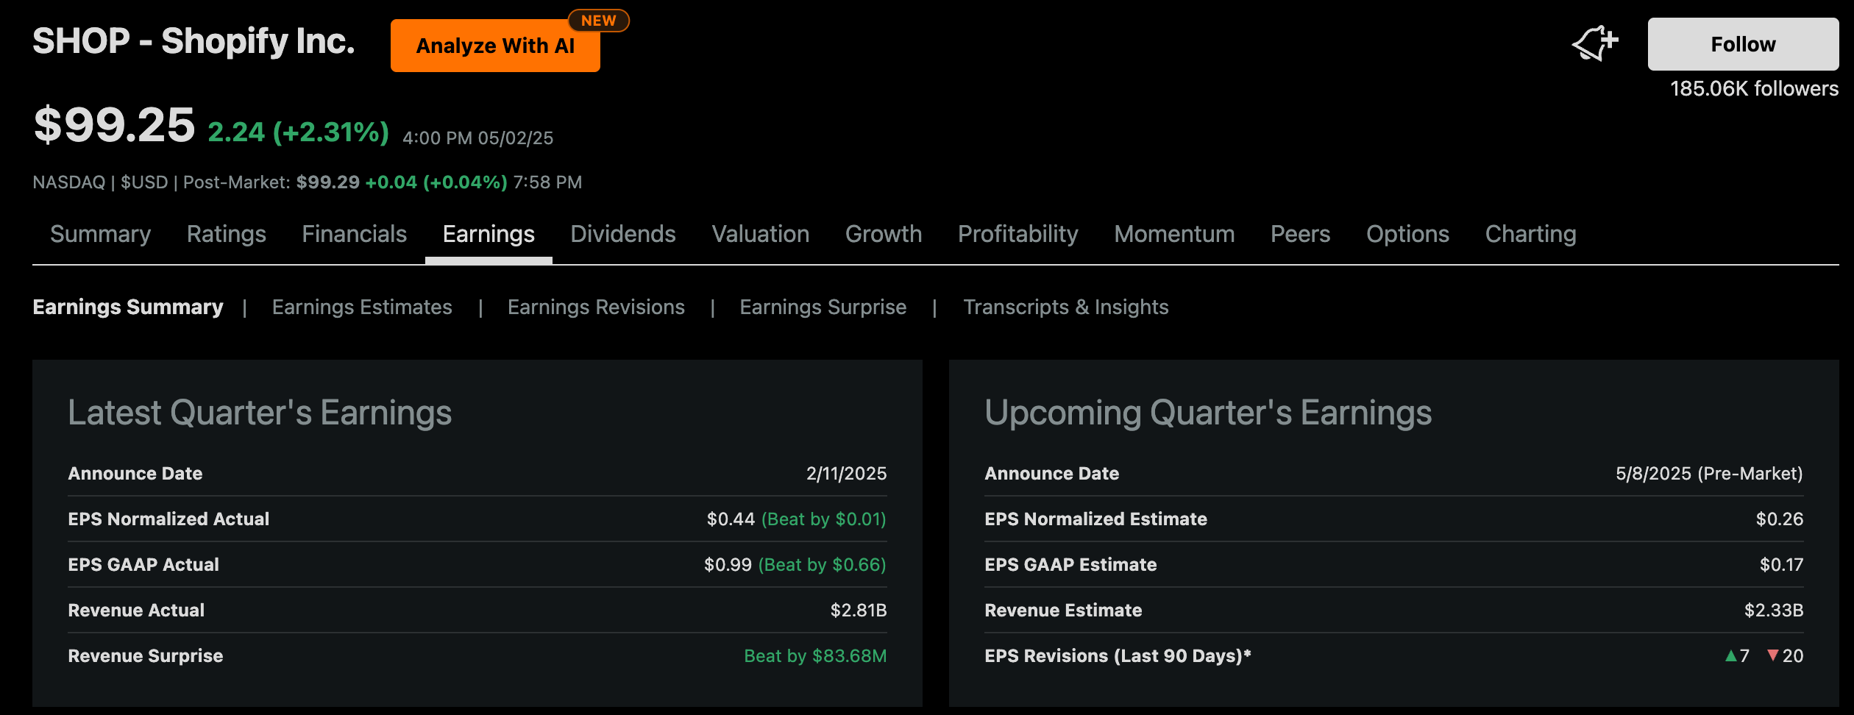Click the Beat by $0.66 text
This screenshot has width=1854, height=715.
point(822,565)
